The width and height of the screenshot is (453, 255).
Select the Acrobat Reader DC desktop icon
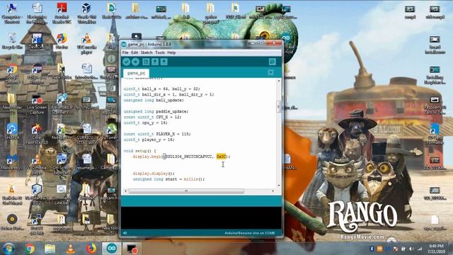[62, 13]
